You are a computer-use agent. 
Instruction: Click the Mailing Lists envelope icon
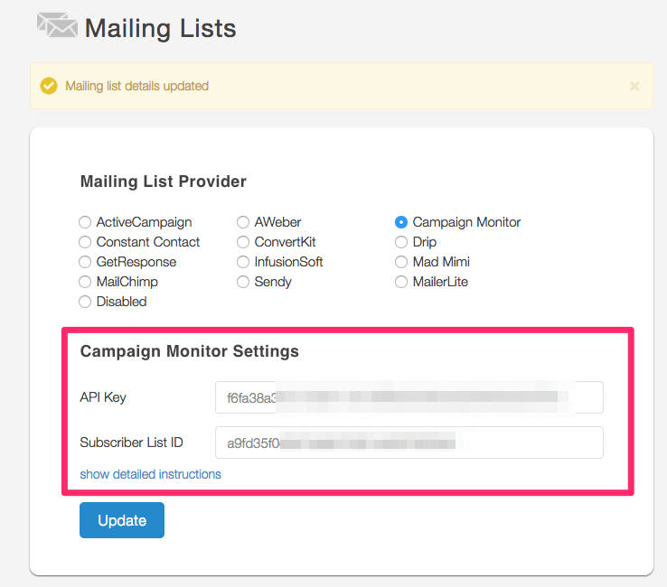click(x=57, y=25)
